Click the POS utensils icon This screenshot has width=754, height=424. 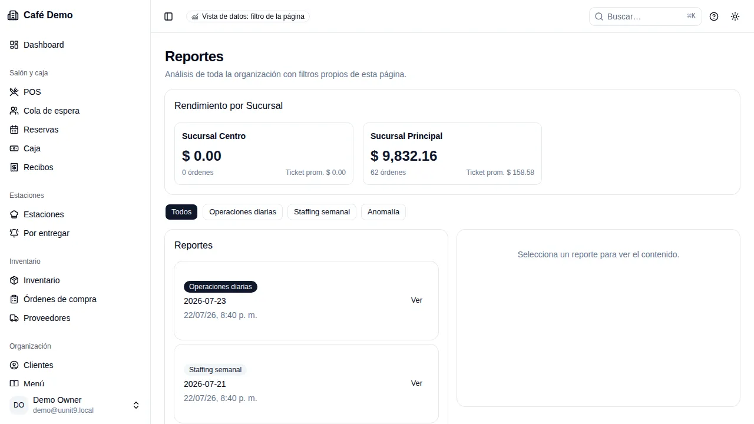(x=14, y=92)
